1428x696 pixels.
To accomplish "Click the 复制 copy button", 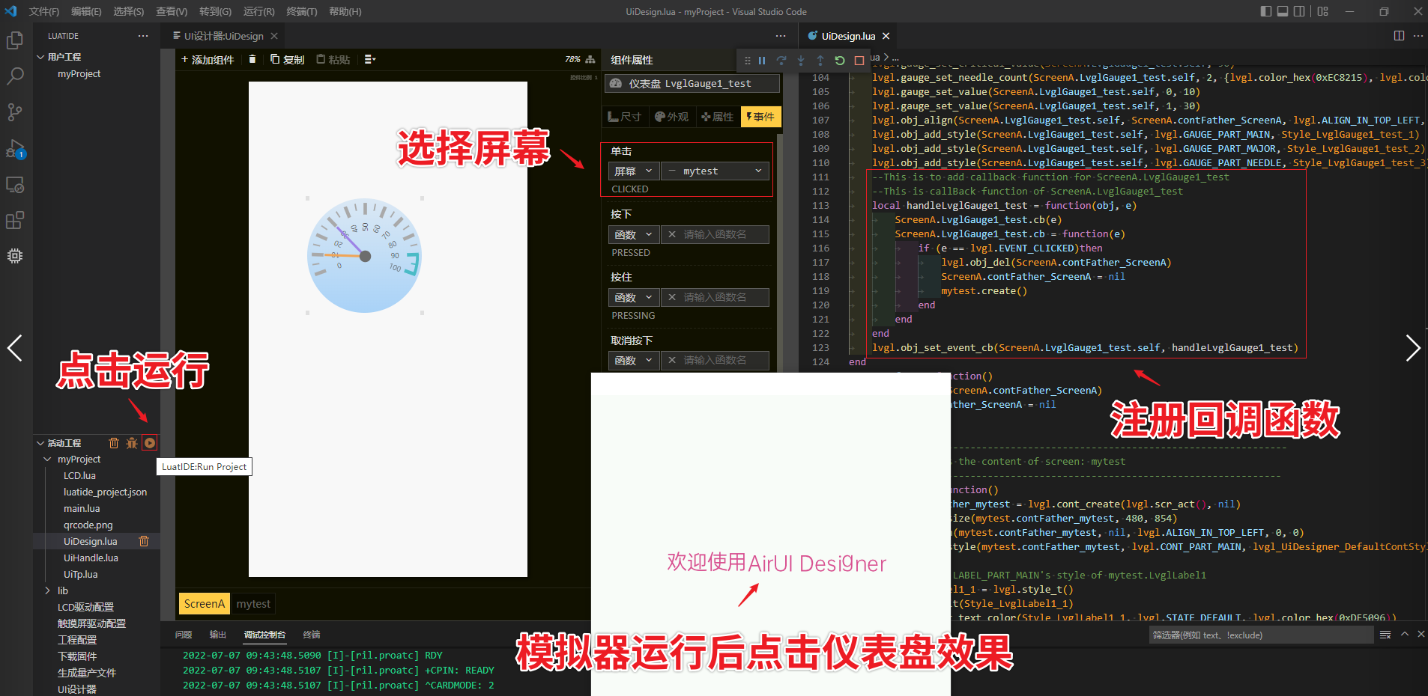I will [288, 59].
